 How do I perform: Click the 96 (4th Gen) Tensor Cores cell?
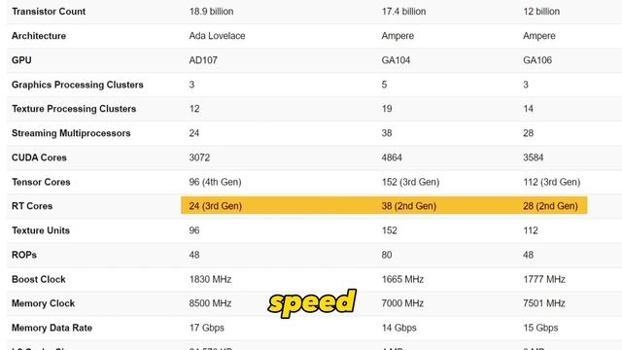pos(215,182)
